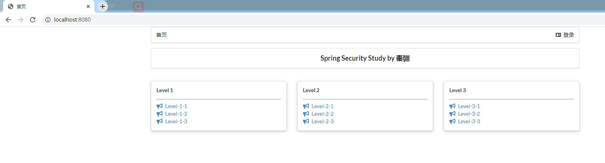Click the browser forward arrow
The width and height of the screenshot is (605, 163).
[21, 20]
